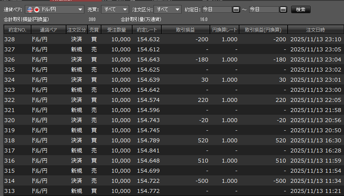Sort by 受注数量 column header
Viewport: 344px width, 196px height.
tap(117, 30)
